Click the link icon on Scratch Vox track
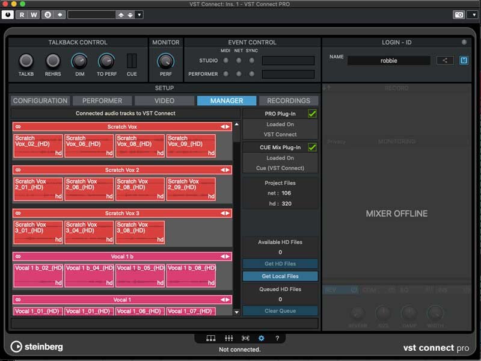Viewport: 481px width, 361px height. 18,127
